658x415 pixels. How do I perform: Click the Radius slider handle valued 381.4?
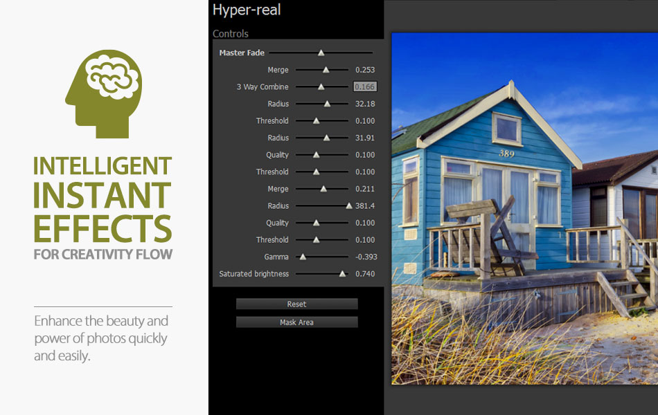pos(349,205)
